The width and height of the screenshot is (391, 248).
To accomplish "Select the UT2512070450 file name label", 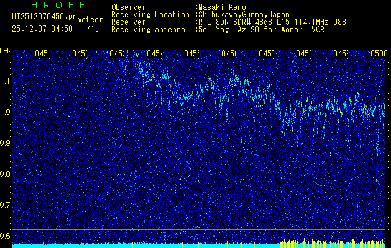I will [x=43, y=17].
